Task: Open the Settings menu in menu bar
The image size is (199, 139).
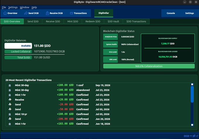Action: (13, 7)
